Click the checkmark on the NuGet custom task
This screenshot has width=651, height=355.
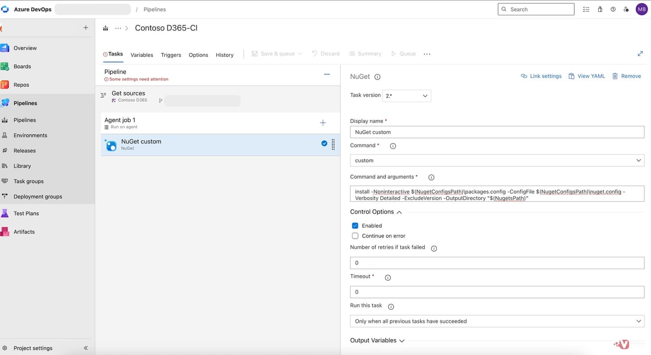click(x=324, y=143)
